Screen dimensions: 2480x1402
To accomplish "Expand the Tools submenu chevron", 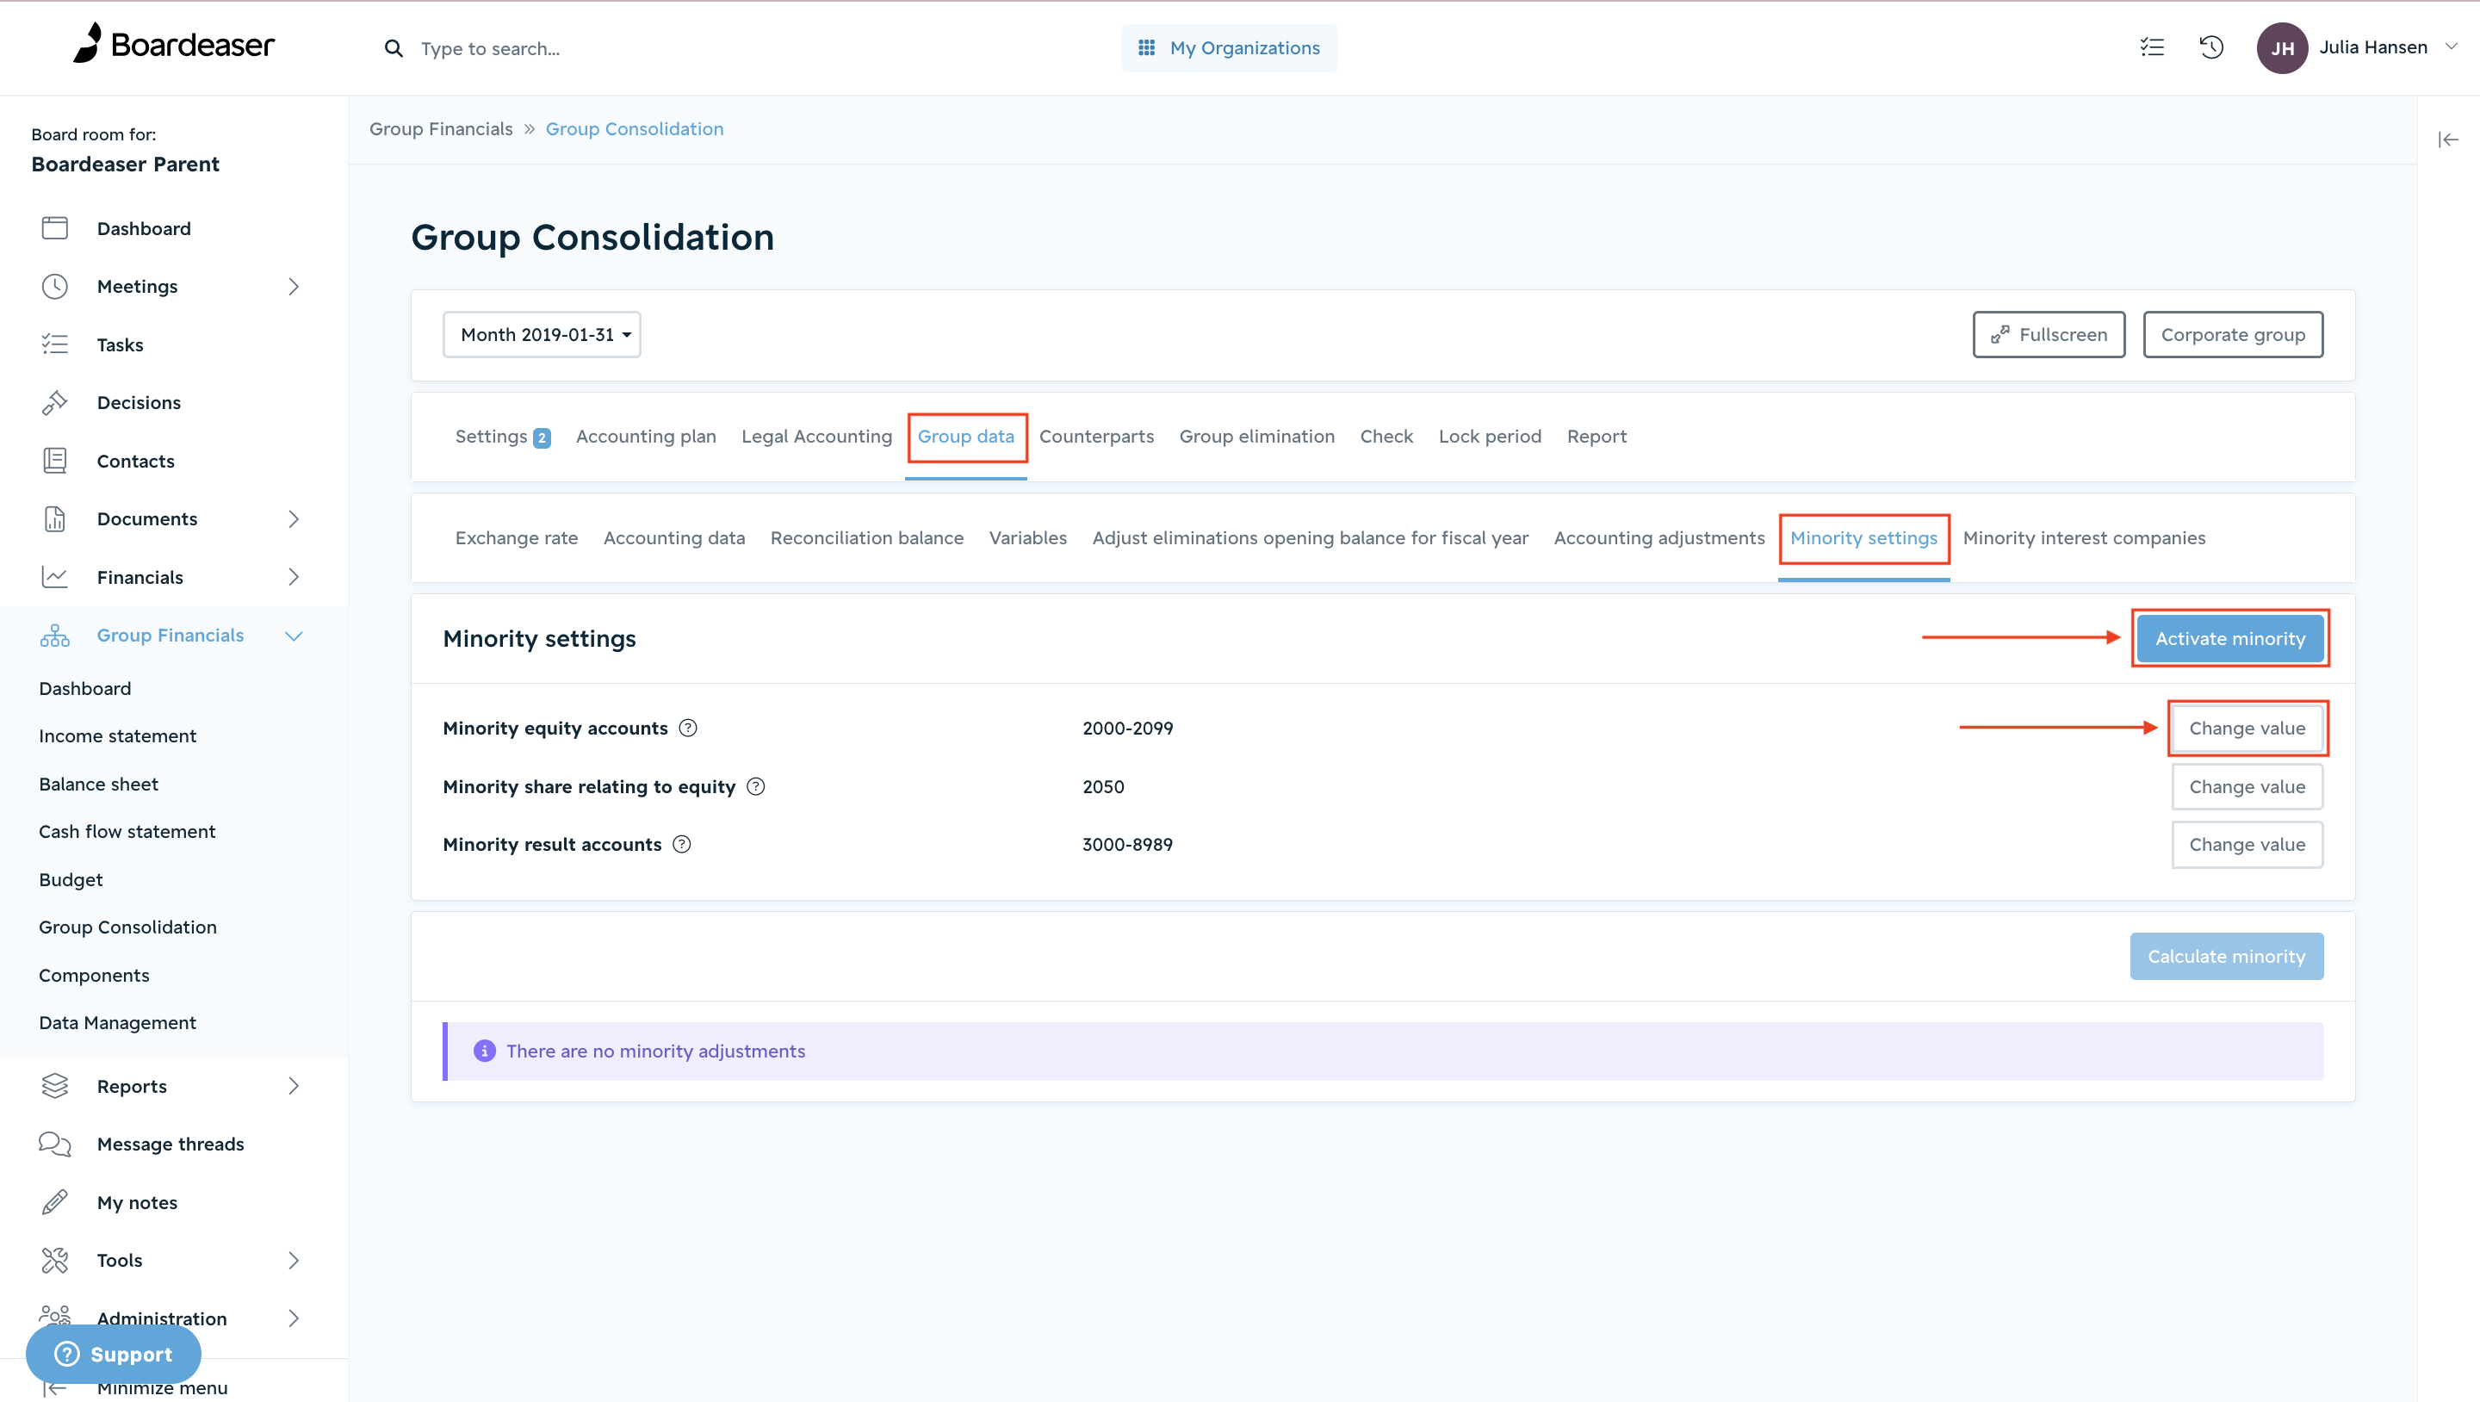I will (x=294, y=1261).
